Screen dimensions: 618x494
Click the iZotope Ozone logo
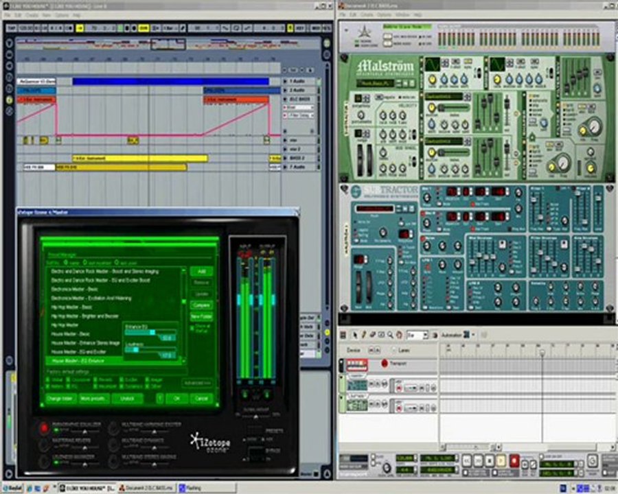point(211,443)
